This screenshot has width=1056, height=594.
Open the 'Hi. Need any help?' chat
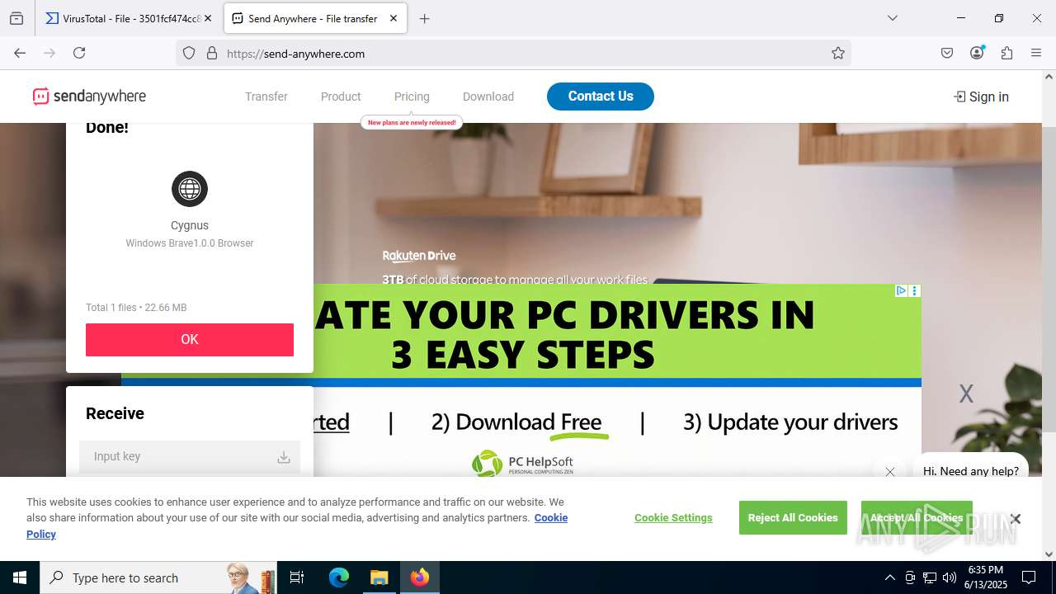pos(971,471)
